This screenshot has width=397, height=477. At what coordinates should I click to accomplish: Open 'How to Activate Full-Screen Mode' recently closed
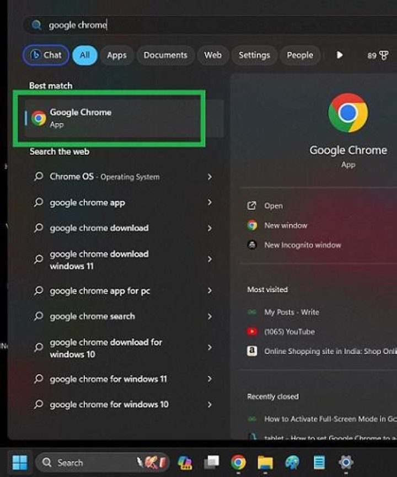[x=330, y=419]
